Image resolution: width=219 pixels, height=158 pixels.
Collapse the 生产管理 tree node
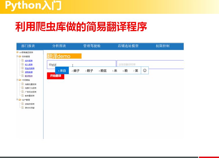[17, 99]
